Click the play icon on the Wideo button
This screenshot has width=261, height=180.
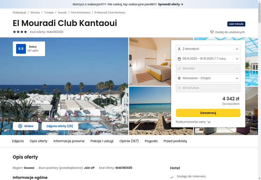click(20, 126)
